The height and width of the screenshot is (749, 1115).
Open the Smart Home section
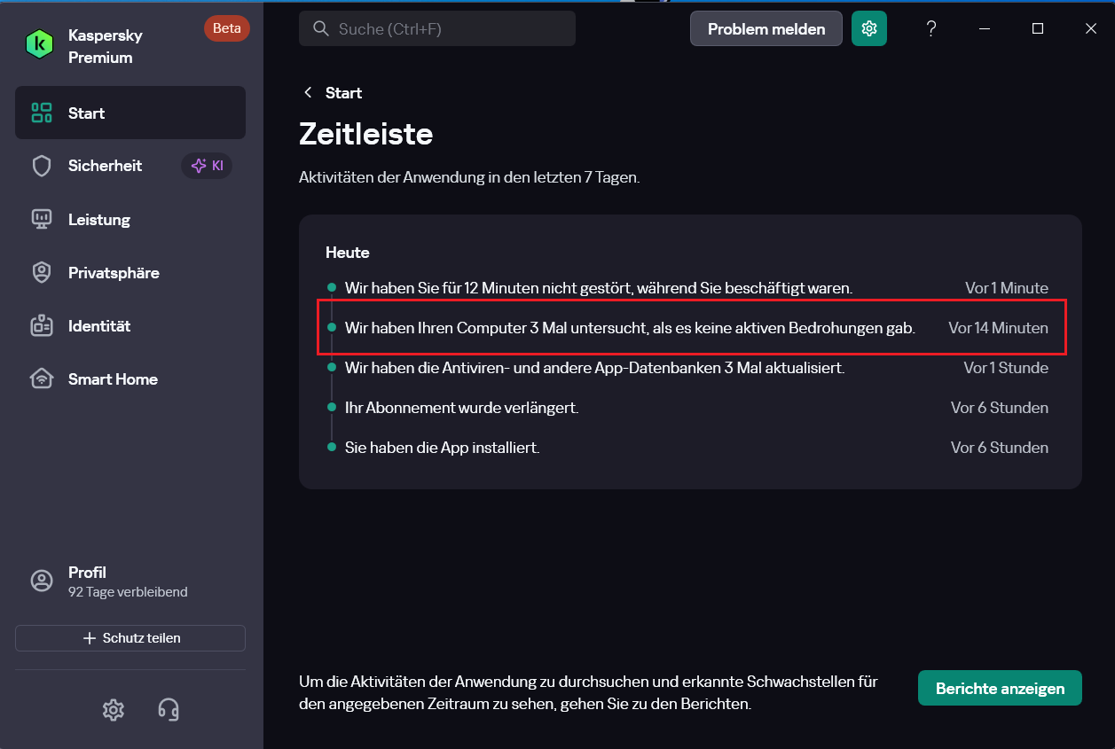[x=130, y=378]
